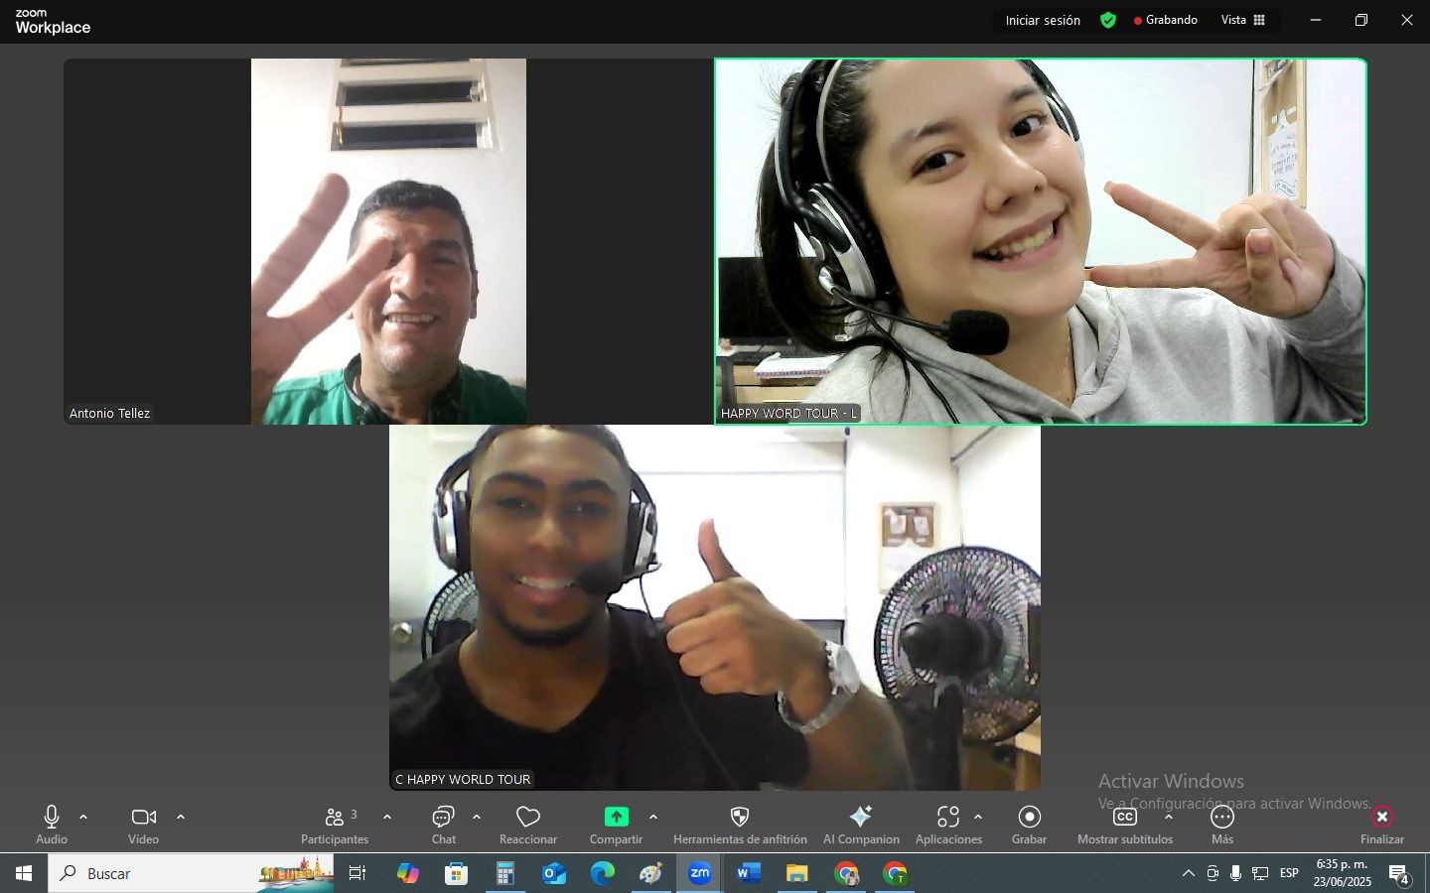Toggle captions with Mostrar subtítulos
Screen dimensions: 1430x893
[1124, 817]
